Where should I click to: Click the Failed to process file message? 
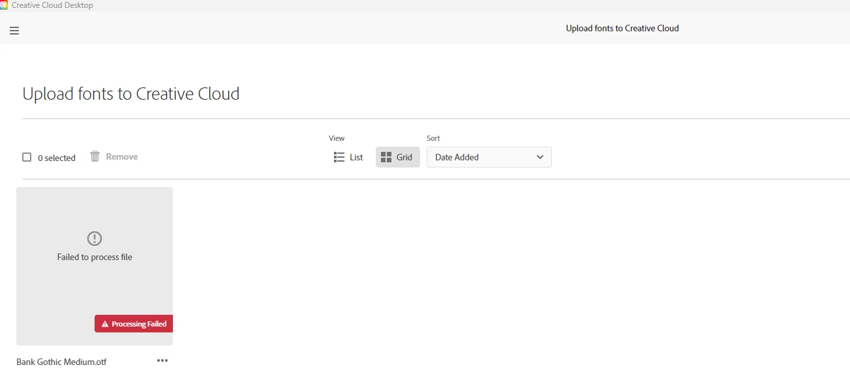point(95,257)
